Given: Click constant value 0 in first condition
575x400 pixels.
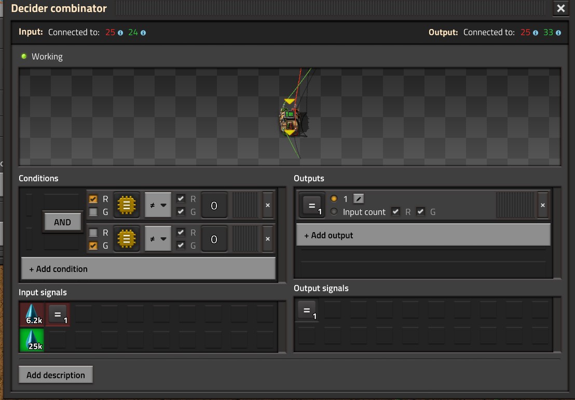Looking at the screenshot, I should [214, 206].
